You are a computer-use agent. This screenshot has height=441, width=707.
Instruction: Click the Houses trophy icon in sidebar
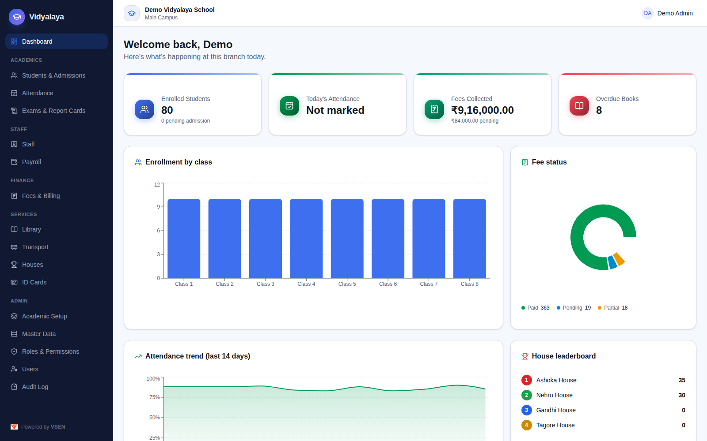click(x=14, y=265)
